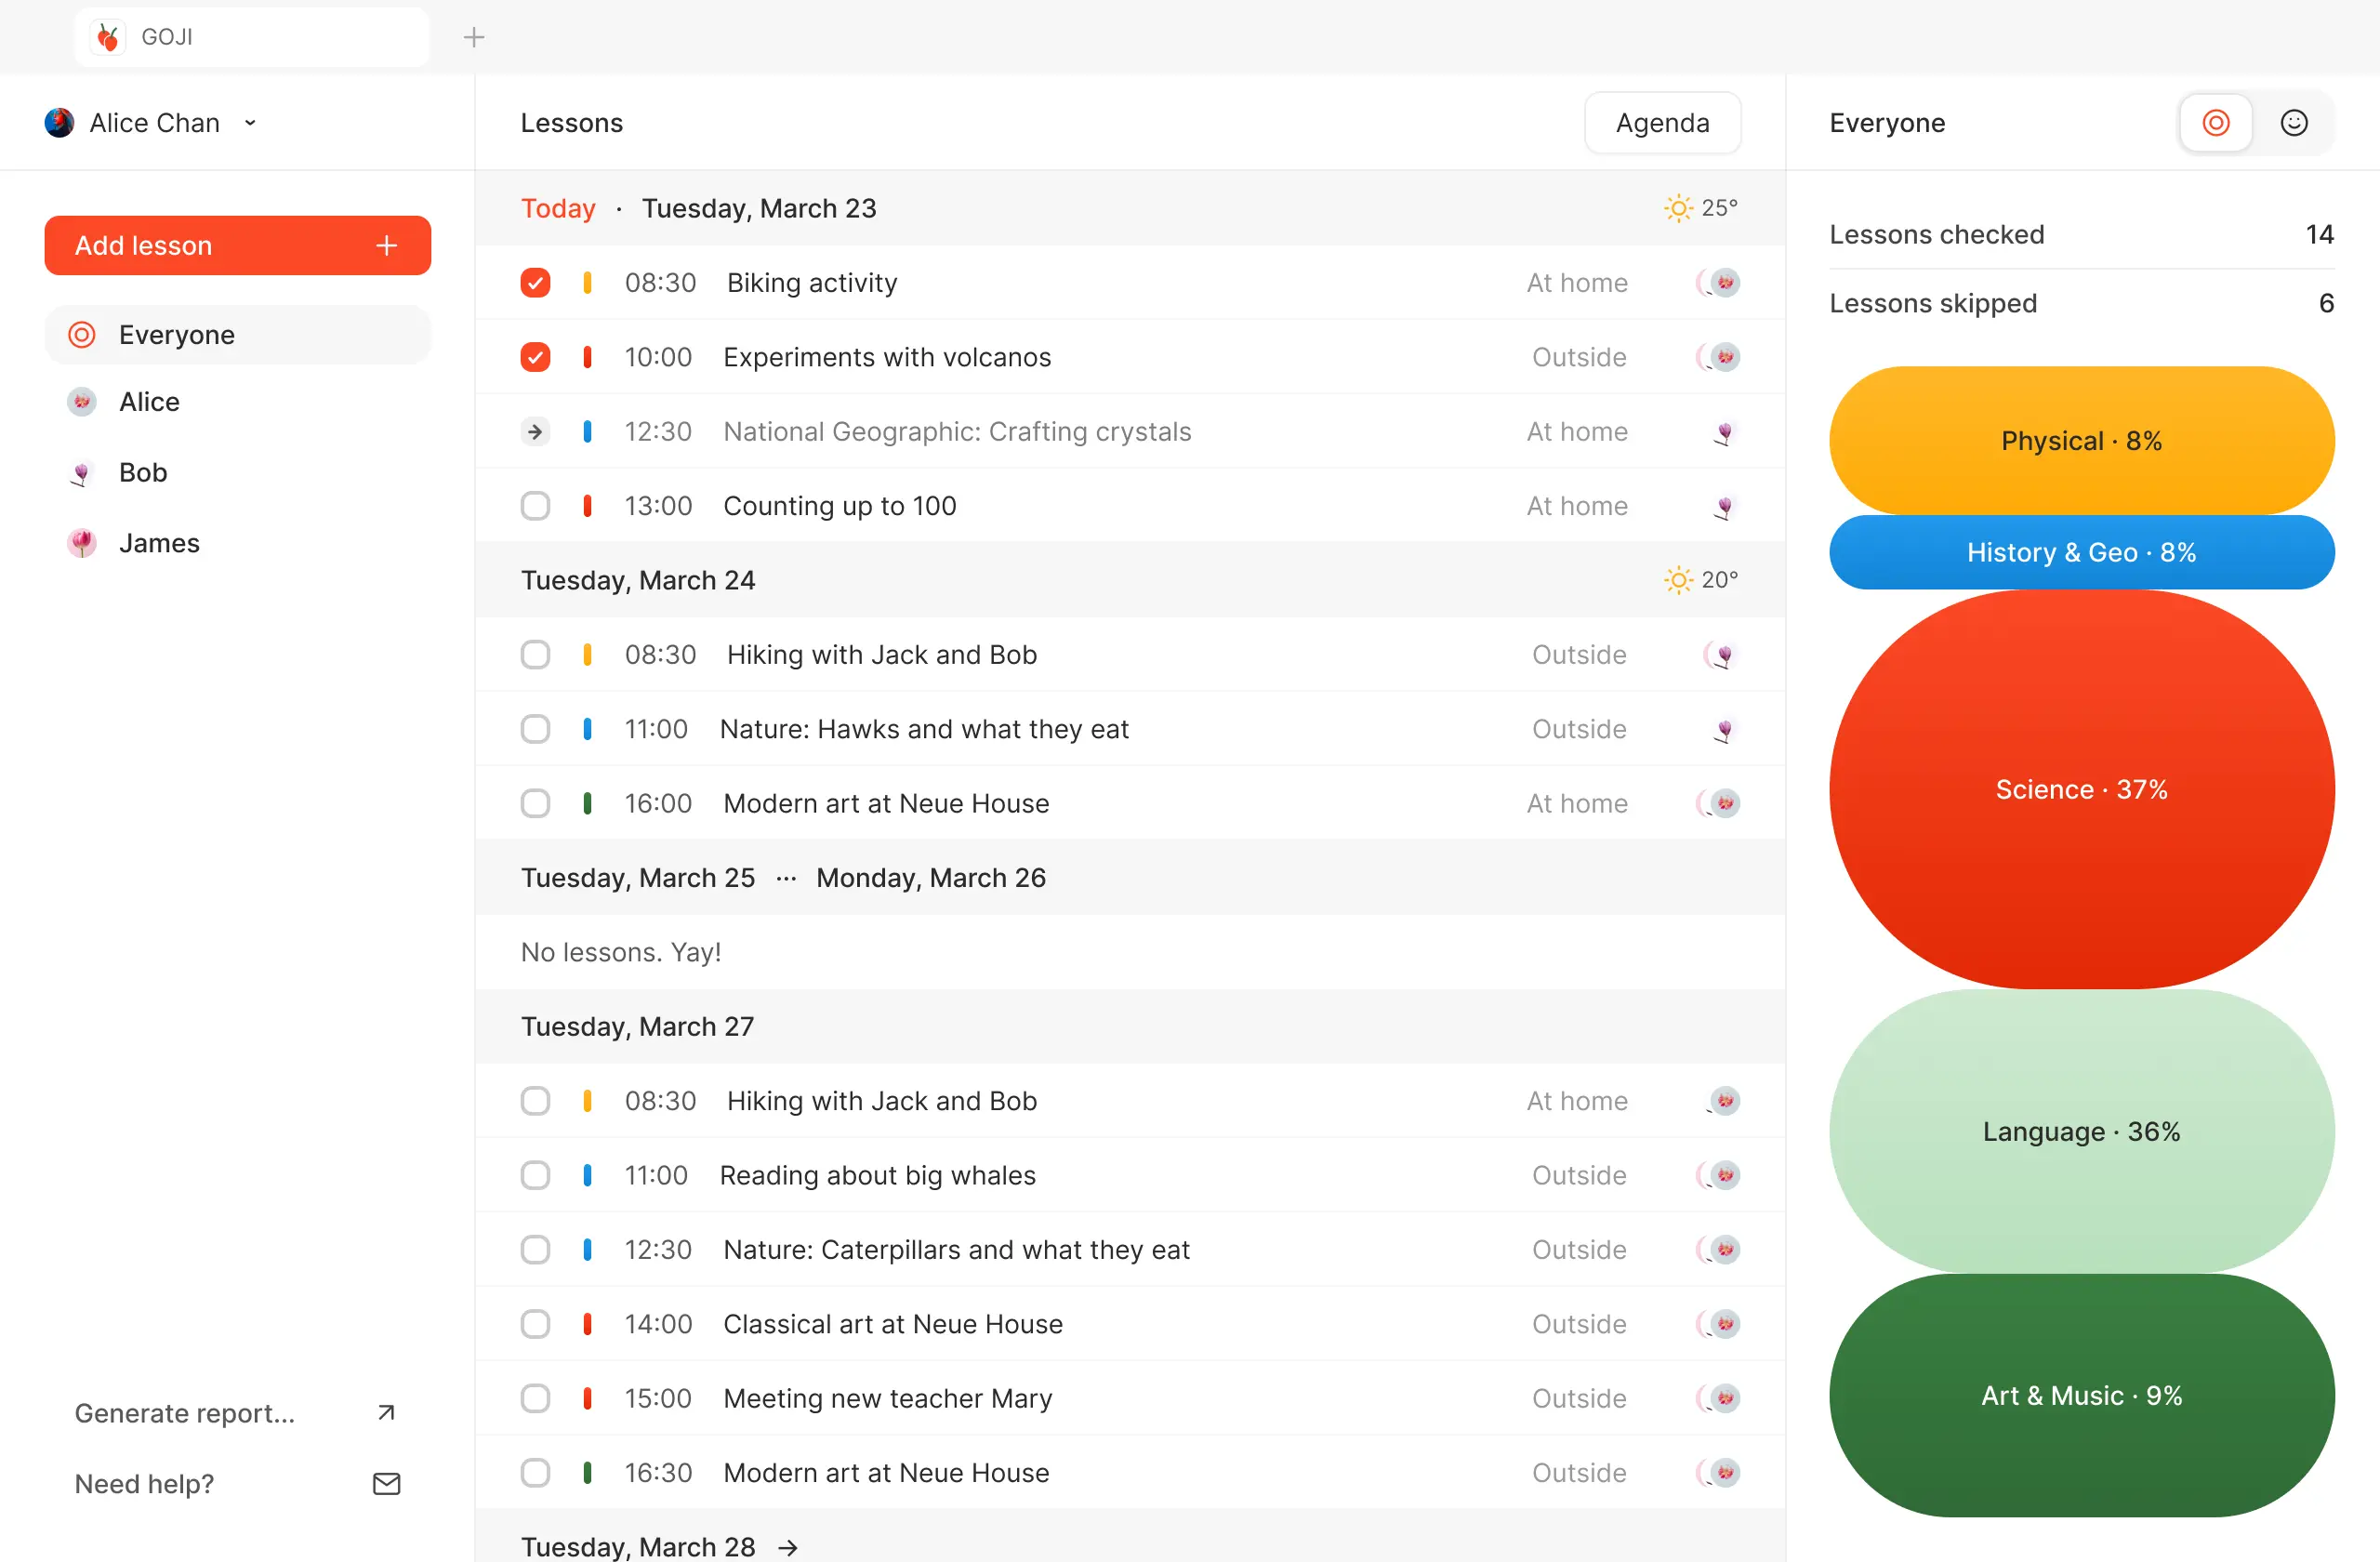Expand Tuesday, March 28 lessons
2380x1562 pixels.
(x=786, y=1546)
